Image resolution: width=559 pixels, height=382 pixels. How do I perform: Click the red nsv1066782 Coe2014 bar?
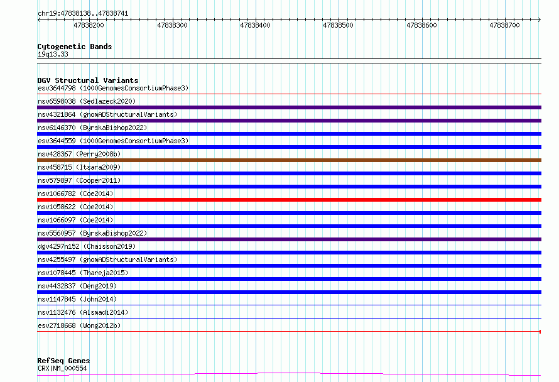289,200
